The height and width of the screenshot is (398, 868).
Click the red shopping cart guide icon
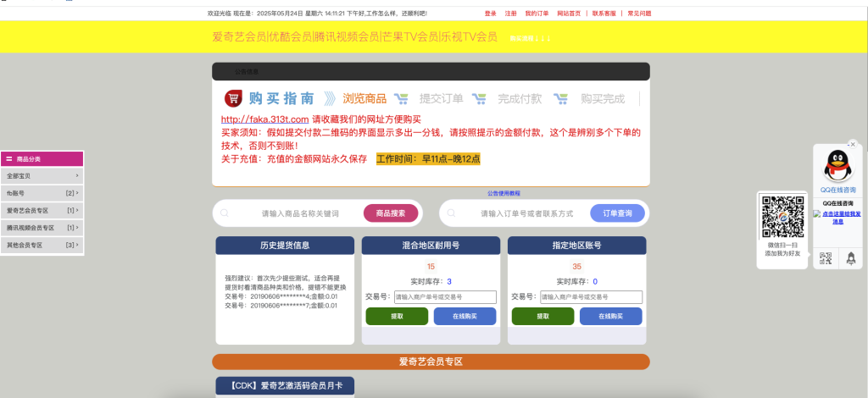point(234,98)
